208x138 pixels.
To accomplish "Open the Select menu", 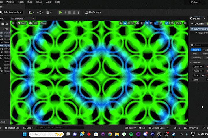I will click(39, 2).
